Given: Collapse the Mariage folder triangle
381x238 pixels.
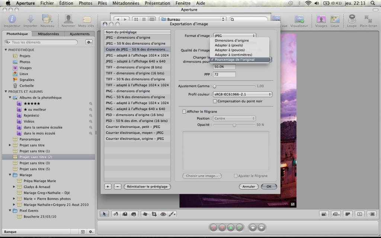Looking at the screenshot, I should [x=10, y=175].
